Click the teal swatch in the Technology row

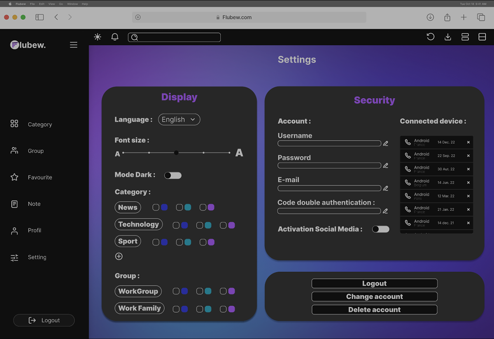coord(208,225)
